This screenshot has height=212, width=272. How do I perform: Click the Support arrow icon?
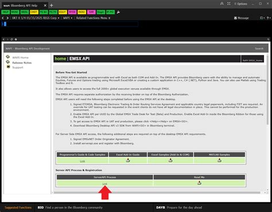8,67
